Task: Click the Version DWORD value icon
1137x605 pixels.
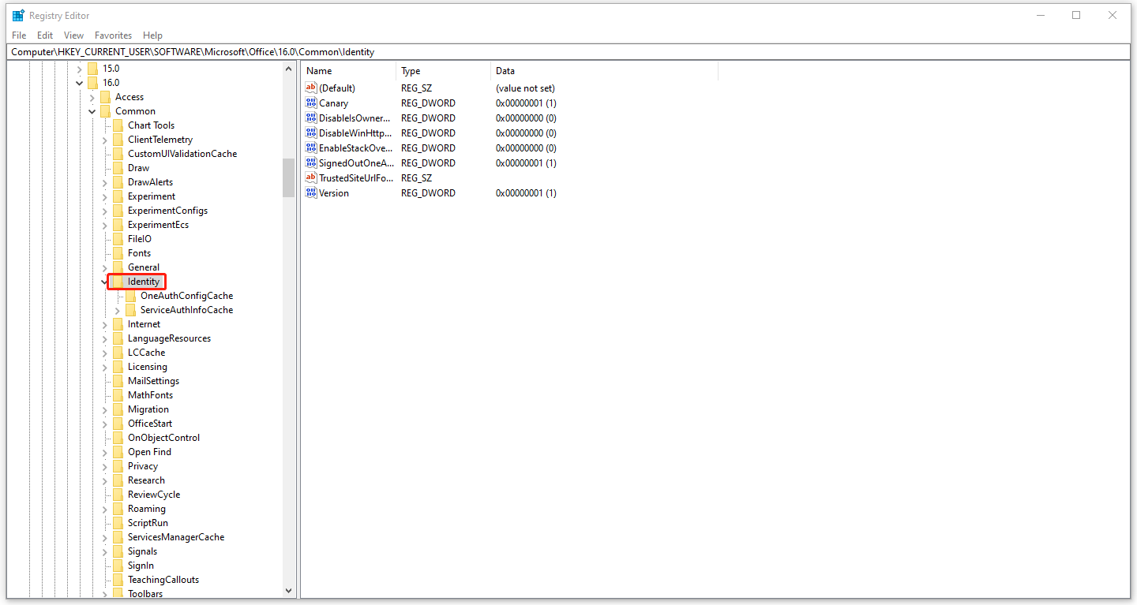Action: [311, 193]
